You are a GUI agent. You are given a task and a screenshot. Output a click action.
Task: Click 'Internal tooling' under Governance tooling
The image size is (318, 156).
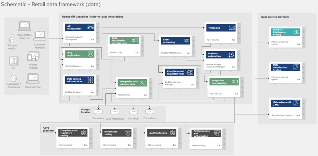click(x=109, y=145)
